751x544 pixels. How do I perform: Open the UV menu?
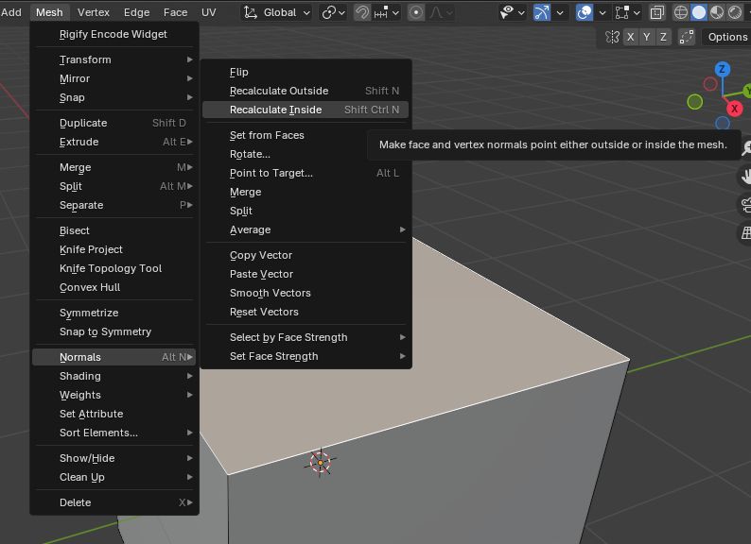click(208, 12)
